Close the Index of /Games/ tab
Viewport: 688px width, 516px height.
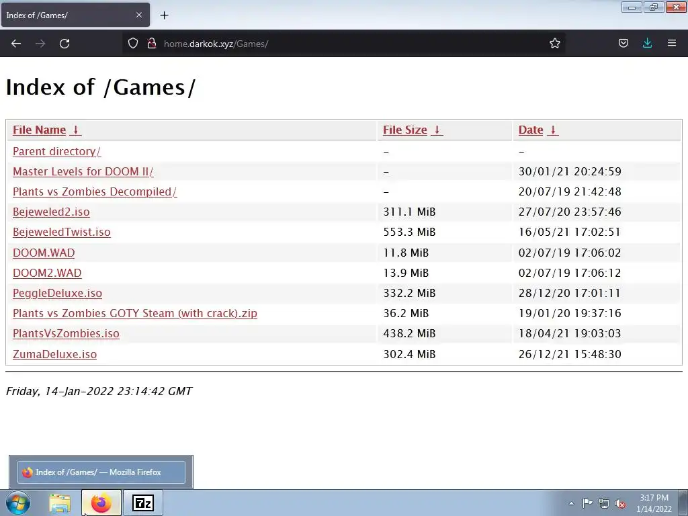click(139, 15)
